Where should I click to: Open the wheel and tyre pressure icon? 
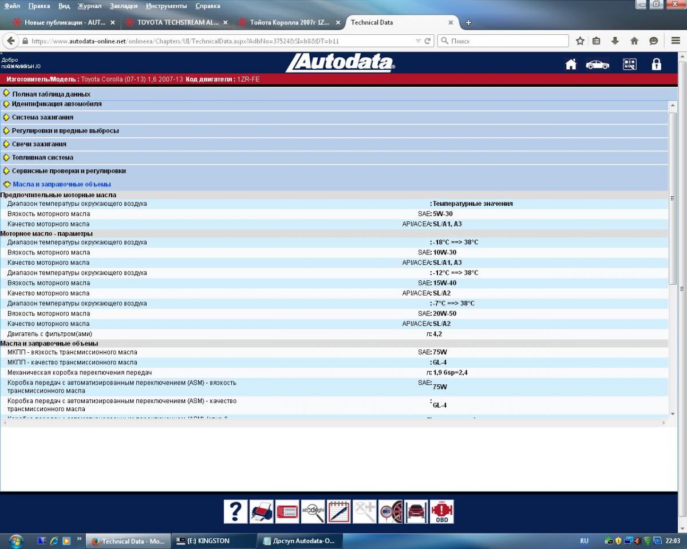(390, 512)
